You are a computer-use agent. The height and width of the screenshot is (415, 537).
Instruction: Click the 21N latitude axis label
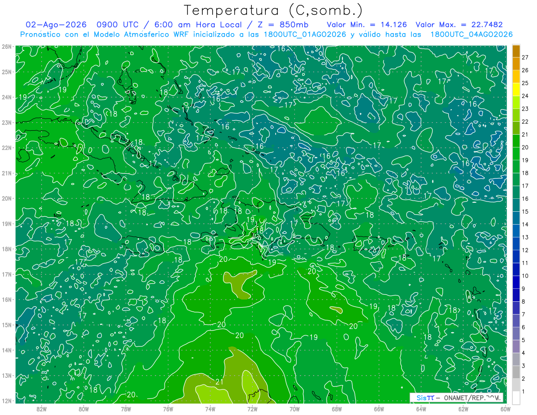7,173
